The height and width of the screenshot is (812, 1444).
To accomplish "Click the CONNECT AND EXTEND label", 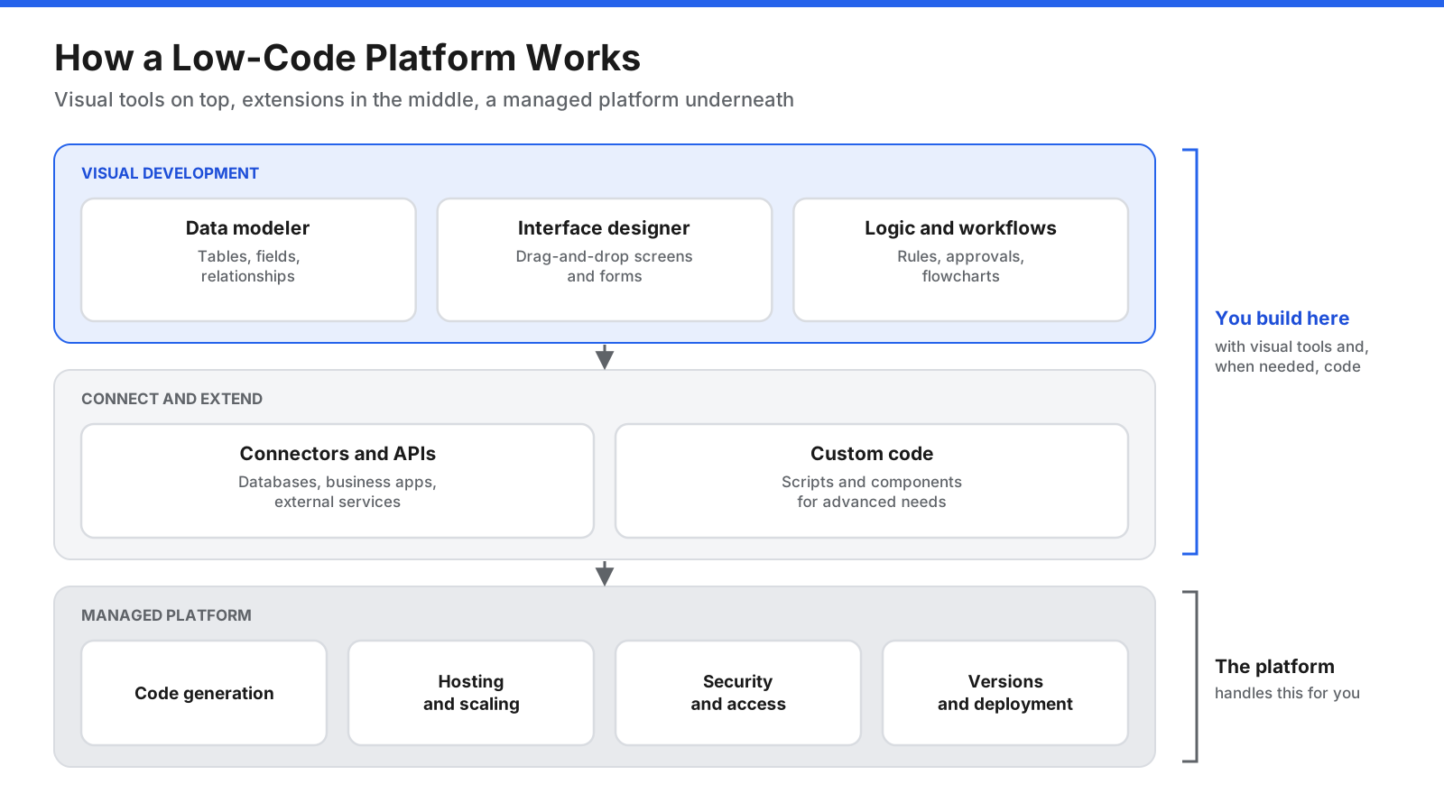I will (171, 399).
